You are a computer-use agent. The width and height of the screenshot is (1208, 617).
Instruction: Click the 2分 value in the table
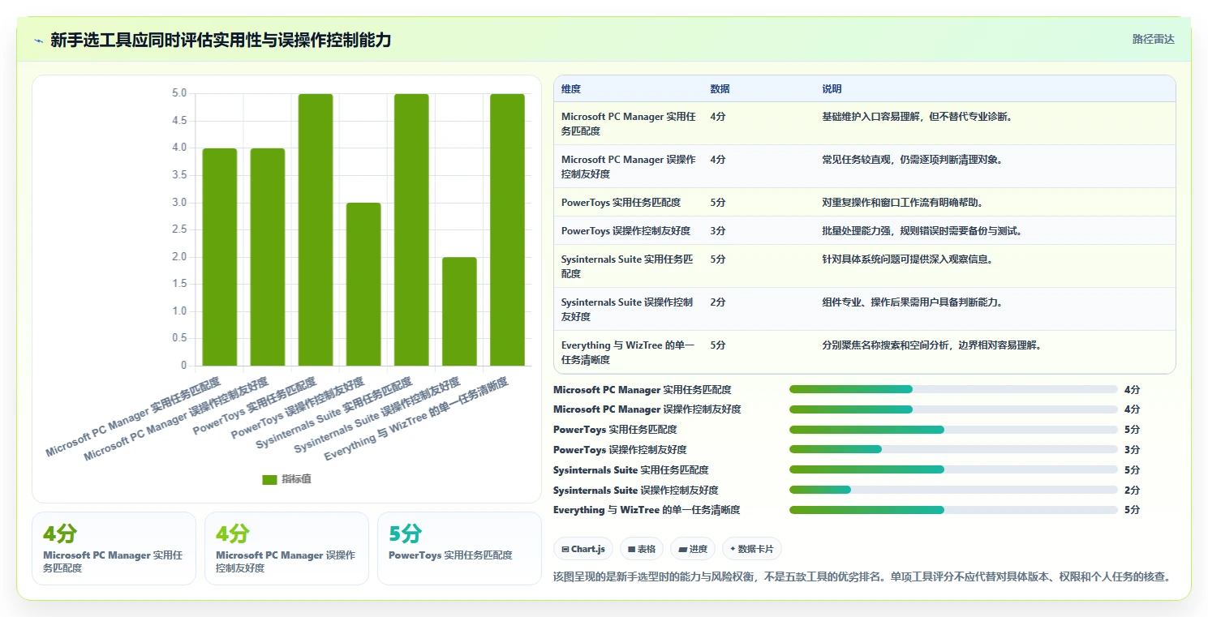(x=718, y=302)
